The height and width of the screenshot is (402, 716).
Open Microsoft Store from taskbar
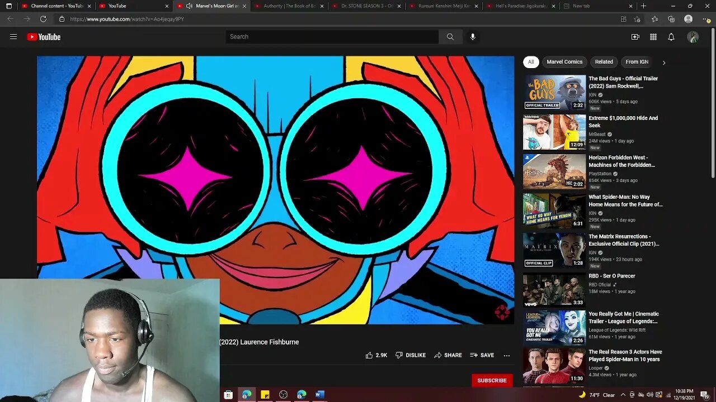[228, 395]
